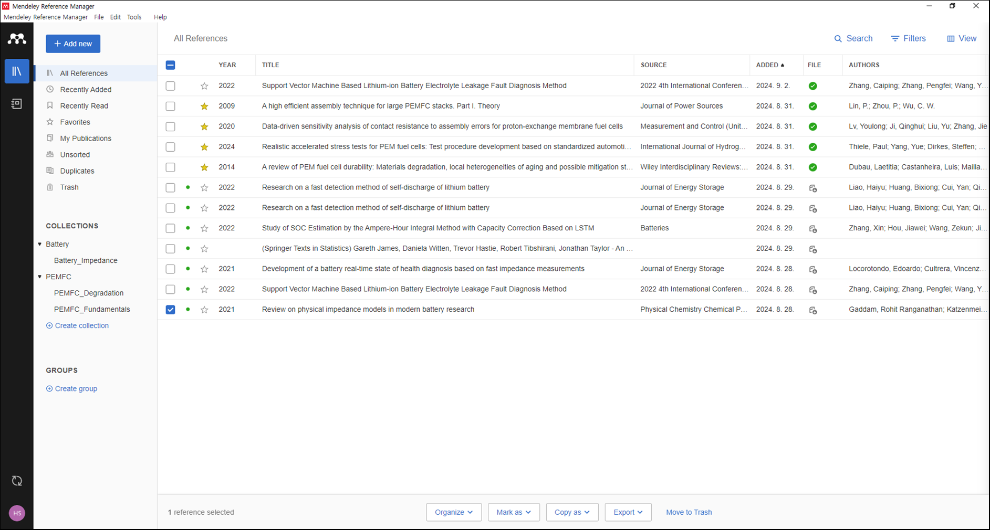This screenshot has width=990, height=530.
Task: Click add-file icon for Study of SOC Estimation
Action: coord(812,229)
